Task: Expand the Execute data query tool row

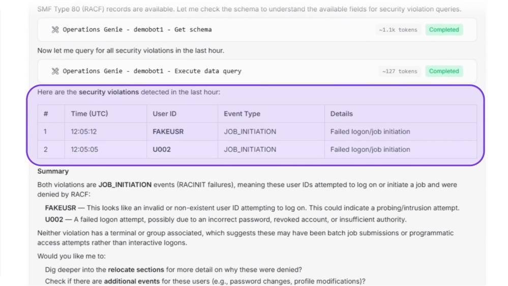Action: pos(257,71)
